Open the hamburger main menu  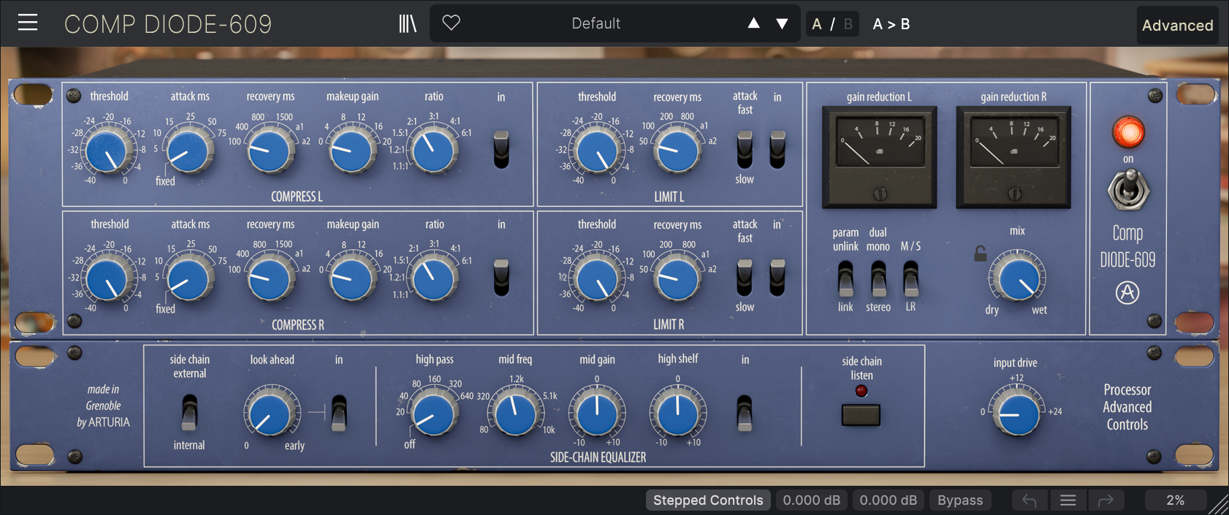click(x=28, y=23)
